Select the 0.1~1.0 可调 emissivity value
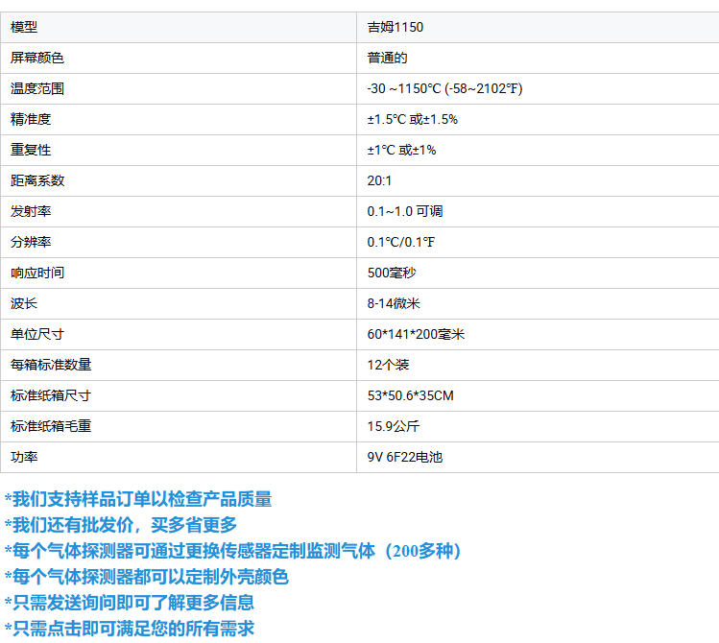Image resolution: width=719 pixels, height=643 pixels. [x=404, y=211]
